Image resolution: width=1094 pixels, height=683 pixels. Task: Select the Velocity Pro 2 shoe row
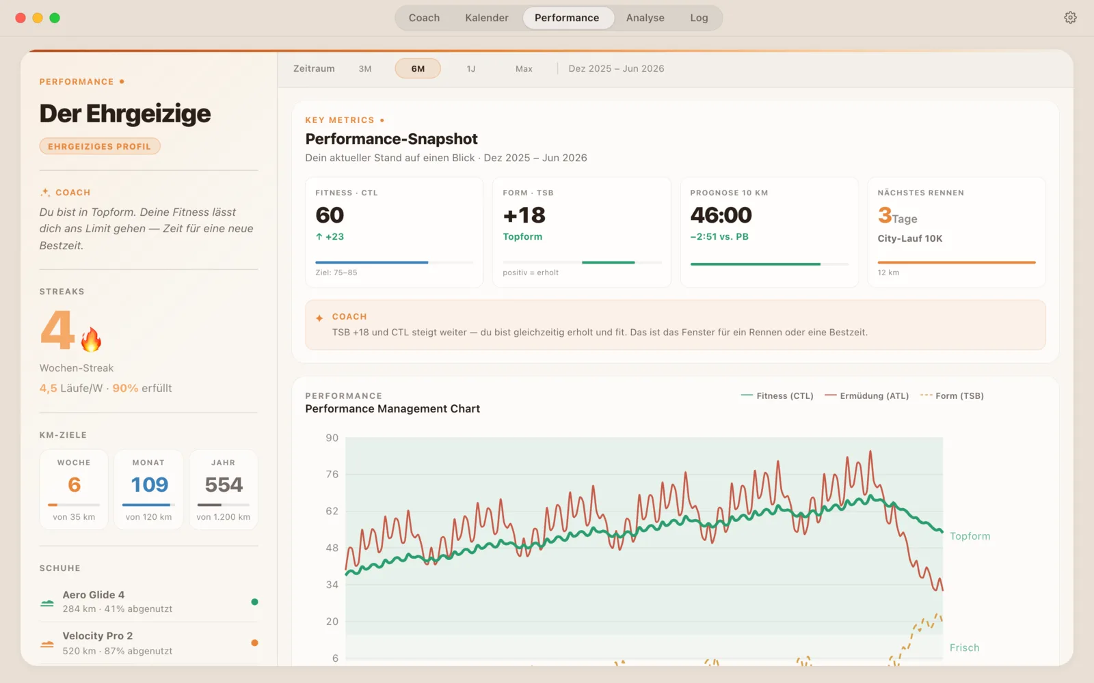[148, 643]
